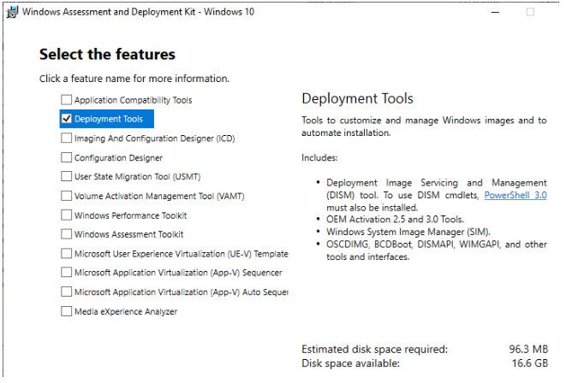572x383 pixels.
Task: Minimize the Assessment and Deployment Kit window
Action: point(495,12)
